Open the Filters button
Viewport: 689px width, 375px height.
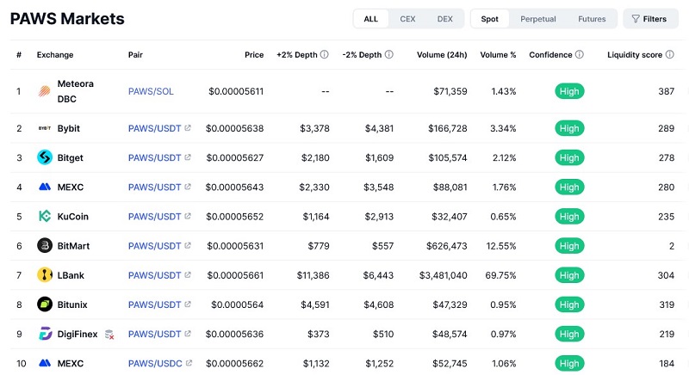point(650,19)
